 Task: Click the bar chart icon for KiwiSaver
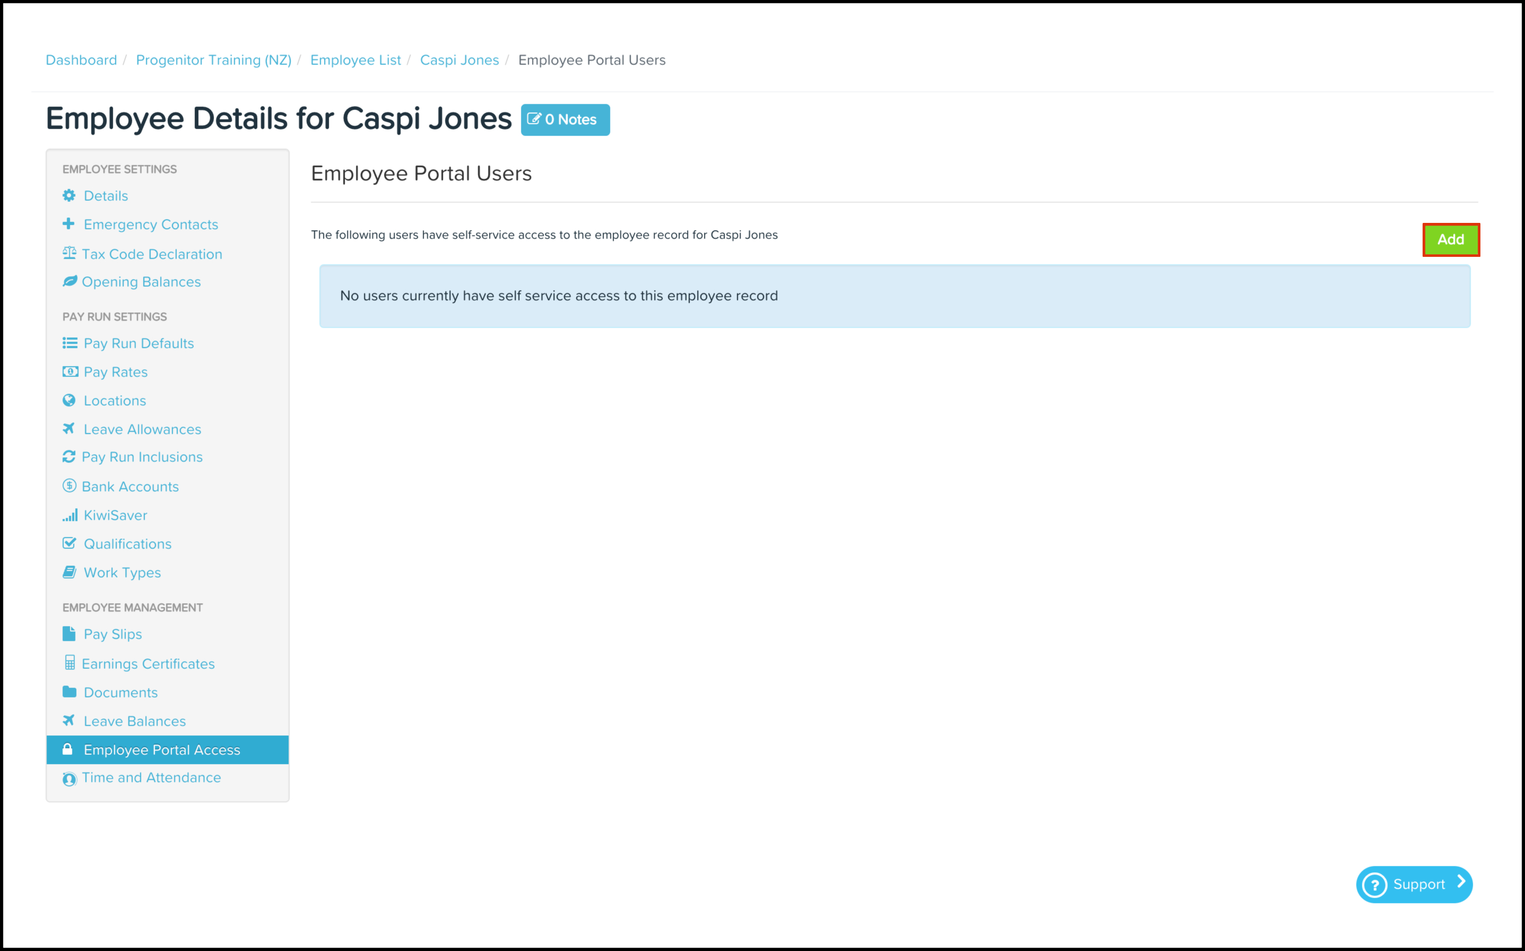pos(70,515)
